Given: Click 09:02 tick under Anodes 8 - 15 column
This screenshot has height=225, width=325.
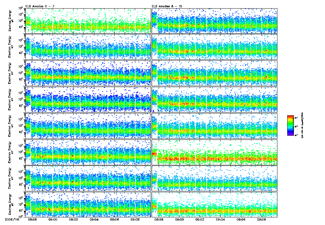Looking at the screenshot, I should [200, 219].
